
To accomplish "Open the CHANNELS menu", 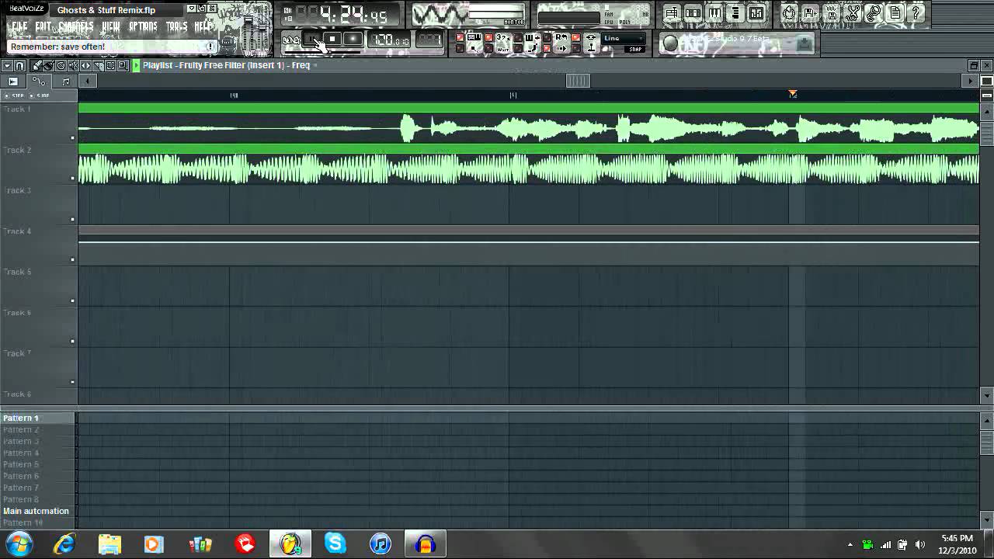I will click(76, 26).
